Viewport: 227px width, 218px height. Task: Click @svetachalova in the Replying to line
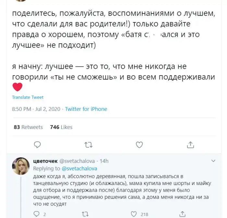[79, 168]
